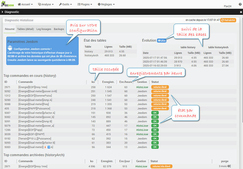
Task: Click the Commande header in history table
Action: pyautogui.click(x=26, y=82)
